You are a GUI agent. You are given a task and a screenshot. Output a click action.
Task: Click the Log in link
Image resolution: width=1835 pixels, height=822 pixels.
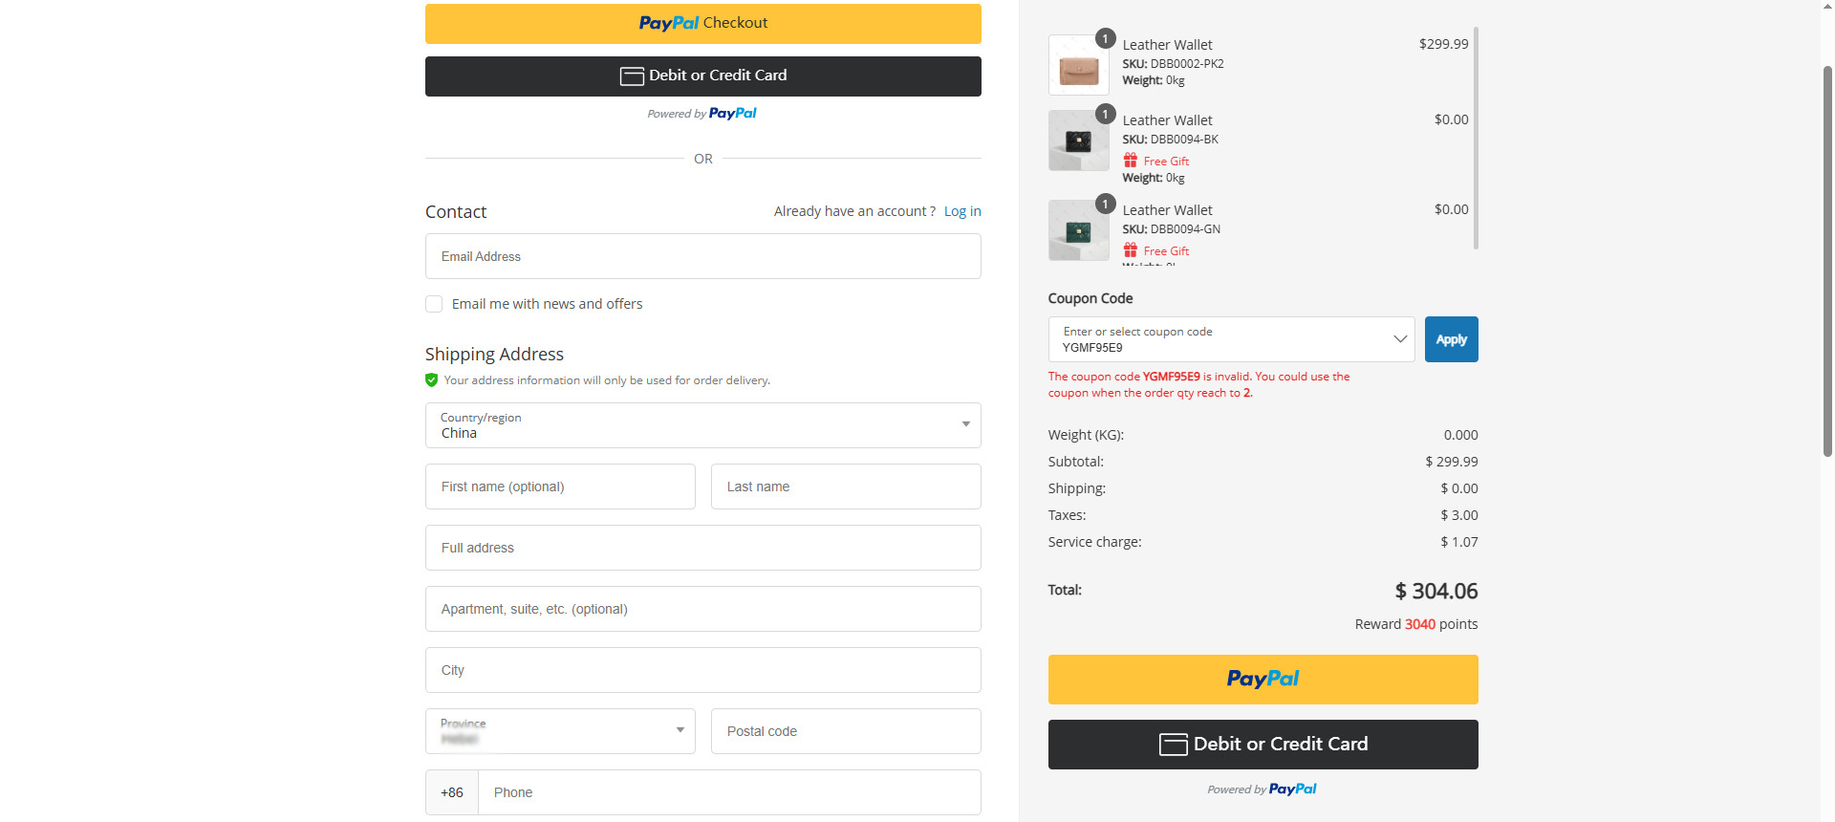962,211
